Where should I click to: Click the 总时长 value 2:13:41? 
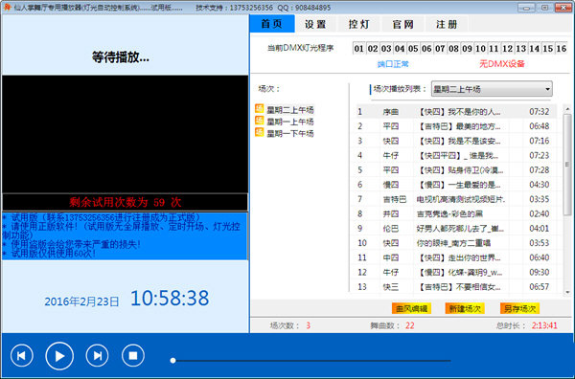tap(544, 325)
